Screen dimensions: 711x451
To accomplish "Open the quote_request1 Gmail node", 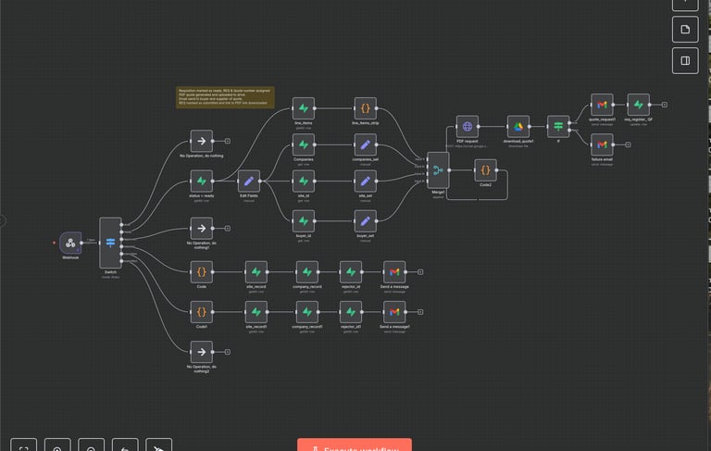I will tap(602, 105).
